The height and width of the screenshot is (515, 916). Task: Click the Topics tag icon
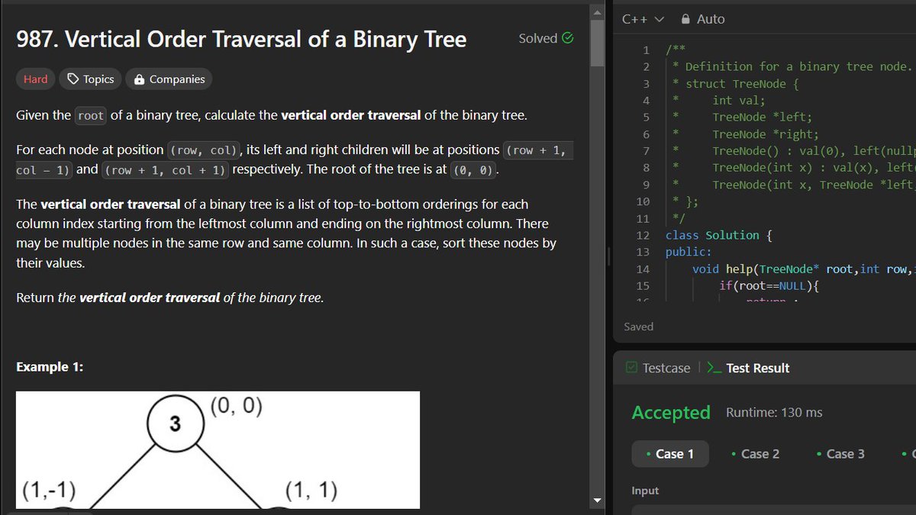click(73, 79)
